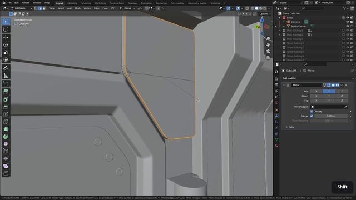Image resolution: width=356 pixels, height=200 pixels.
Task: Select MyBoyDennis in the outliner
Action: click(x=298, y=26)
